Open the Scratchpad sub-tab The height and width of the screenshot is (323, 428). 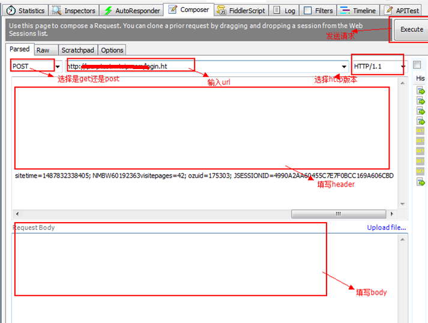[77, 50]
